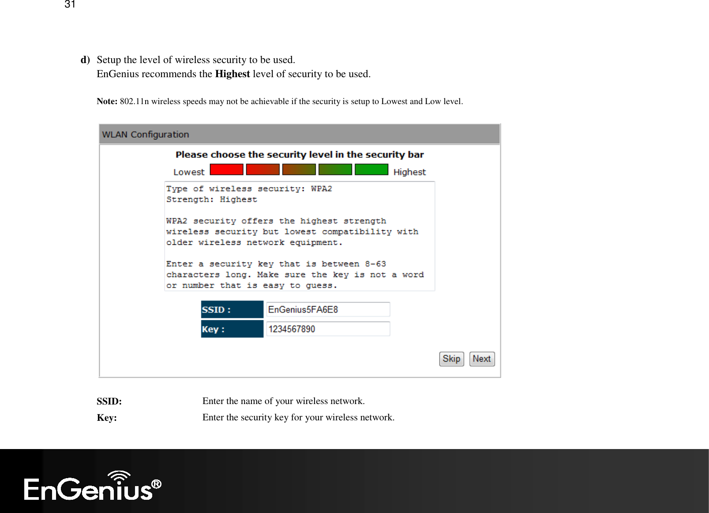Image resolution: width=709 pixels, height=513 pixels.
Task: Click page number 31
Action: (x=70, y=4)
